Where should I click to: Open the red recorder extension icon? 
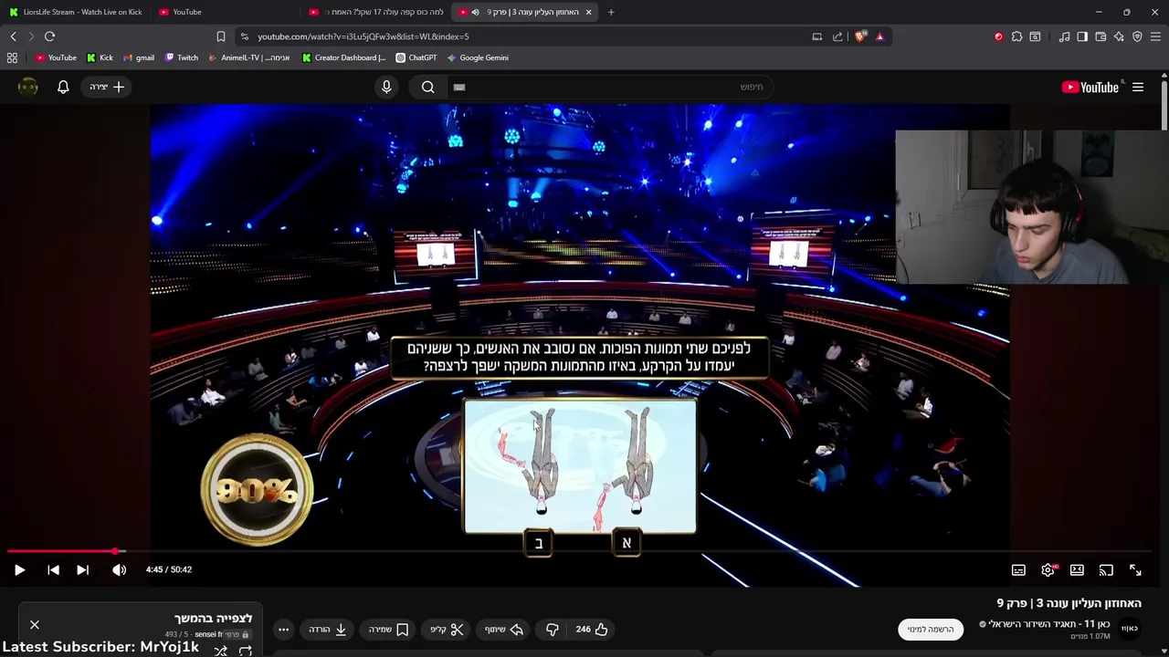(x=998, y=36)
